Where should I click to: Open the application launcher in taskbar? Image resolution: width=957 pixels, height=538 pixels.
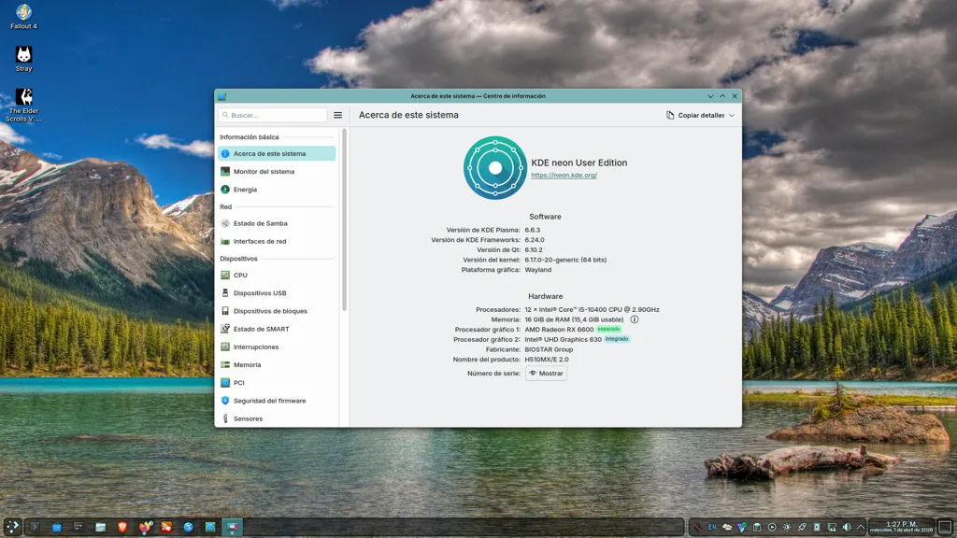(12, 527)
